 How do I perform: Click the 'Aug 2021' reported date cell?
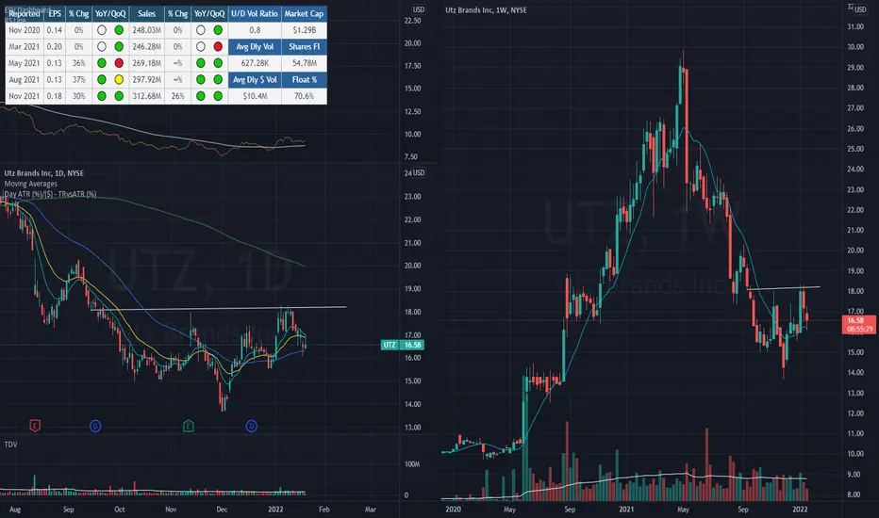tap(25, 79)
